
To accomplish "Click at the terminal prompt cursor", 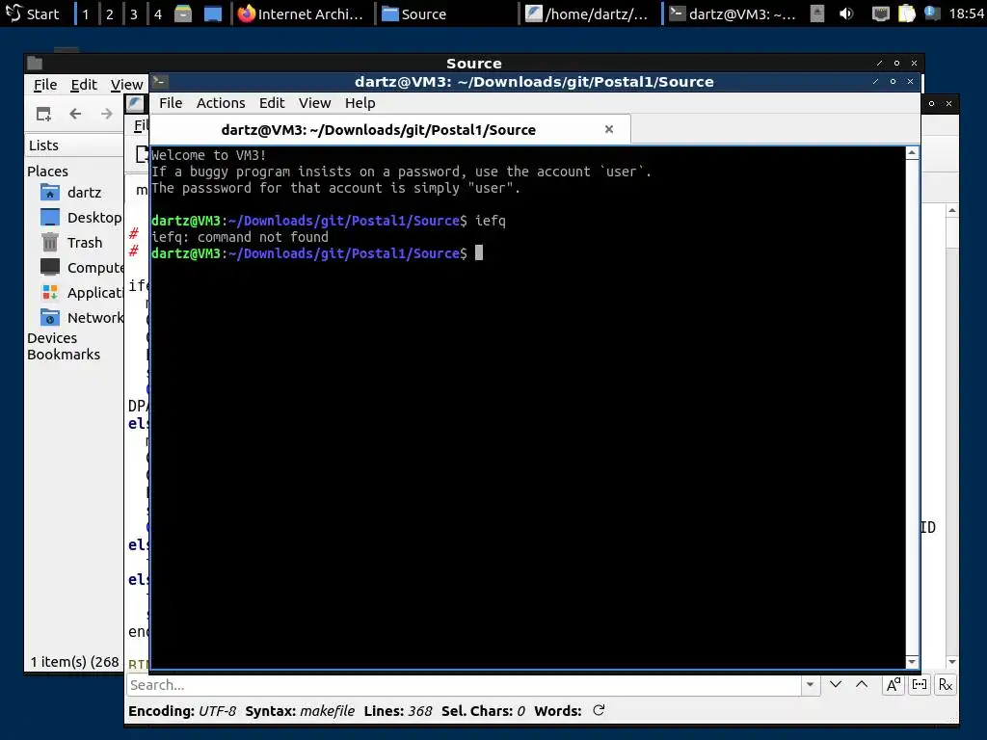I will (x=479, y=253).
